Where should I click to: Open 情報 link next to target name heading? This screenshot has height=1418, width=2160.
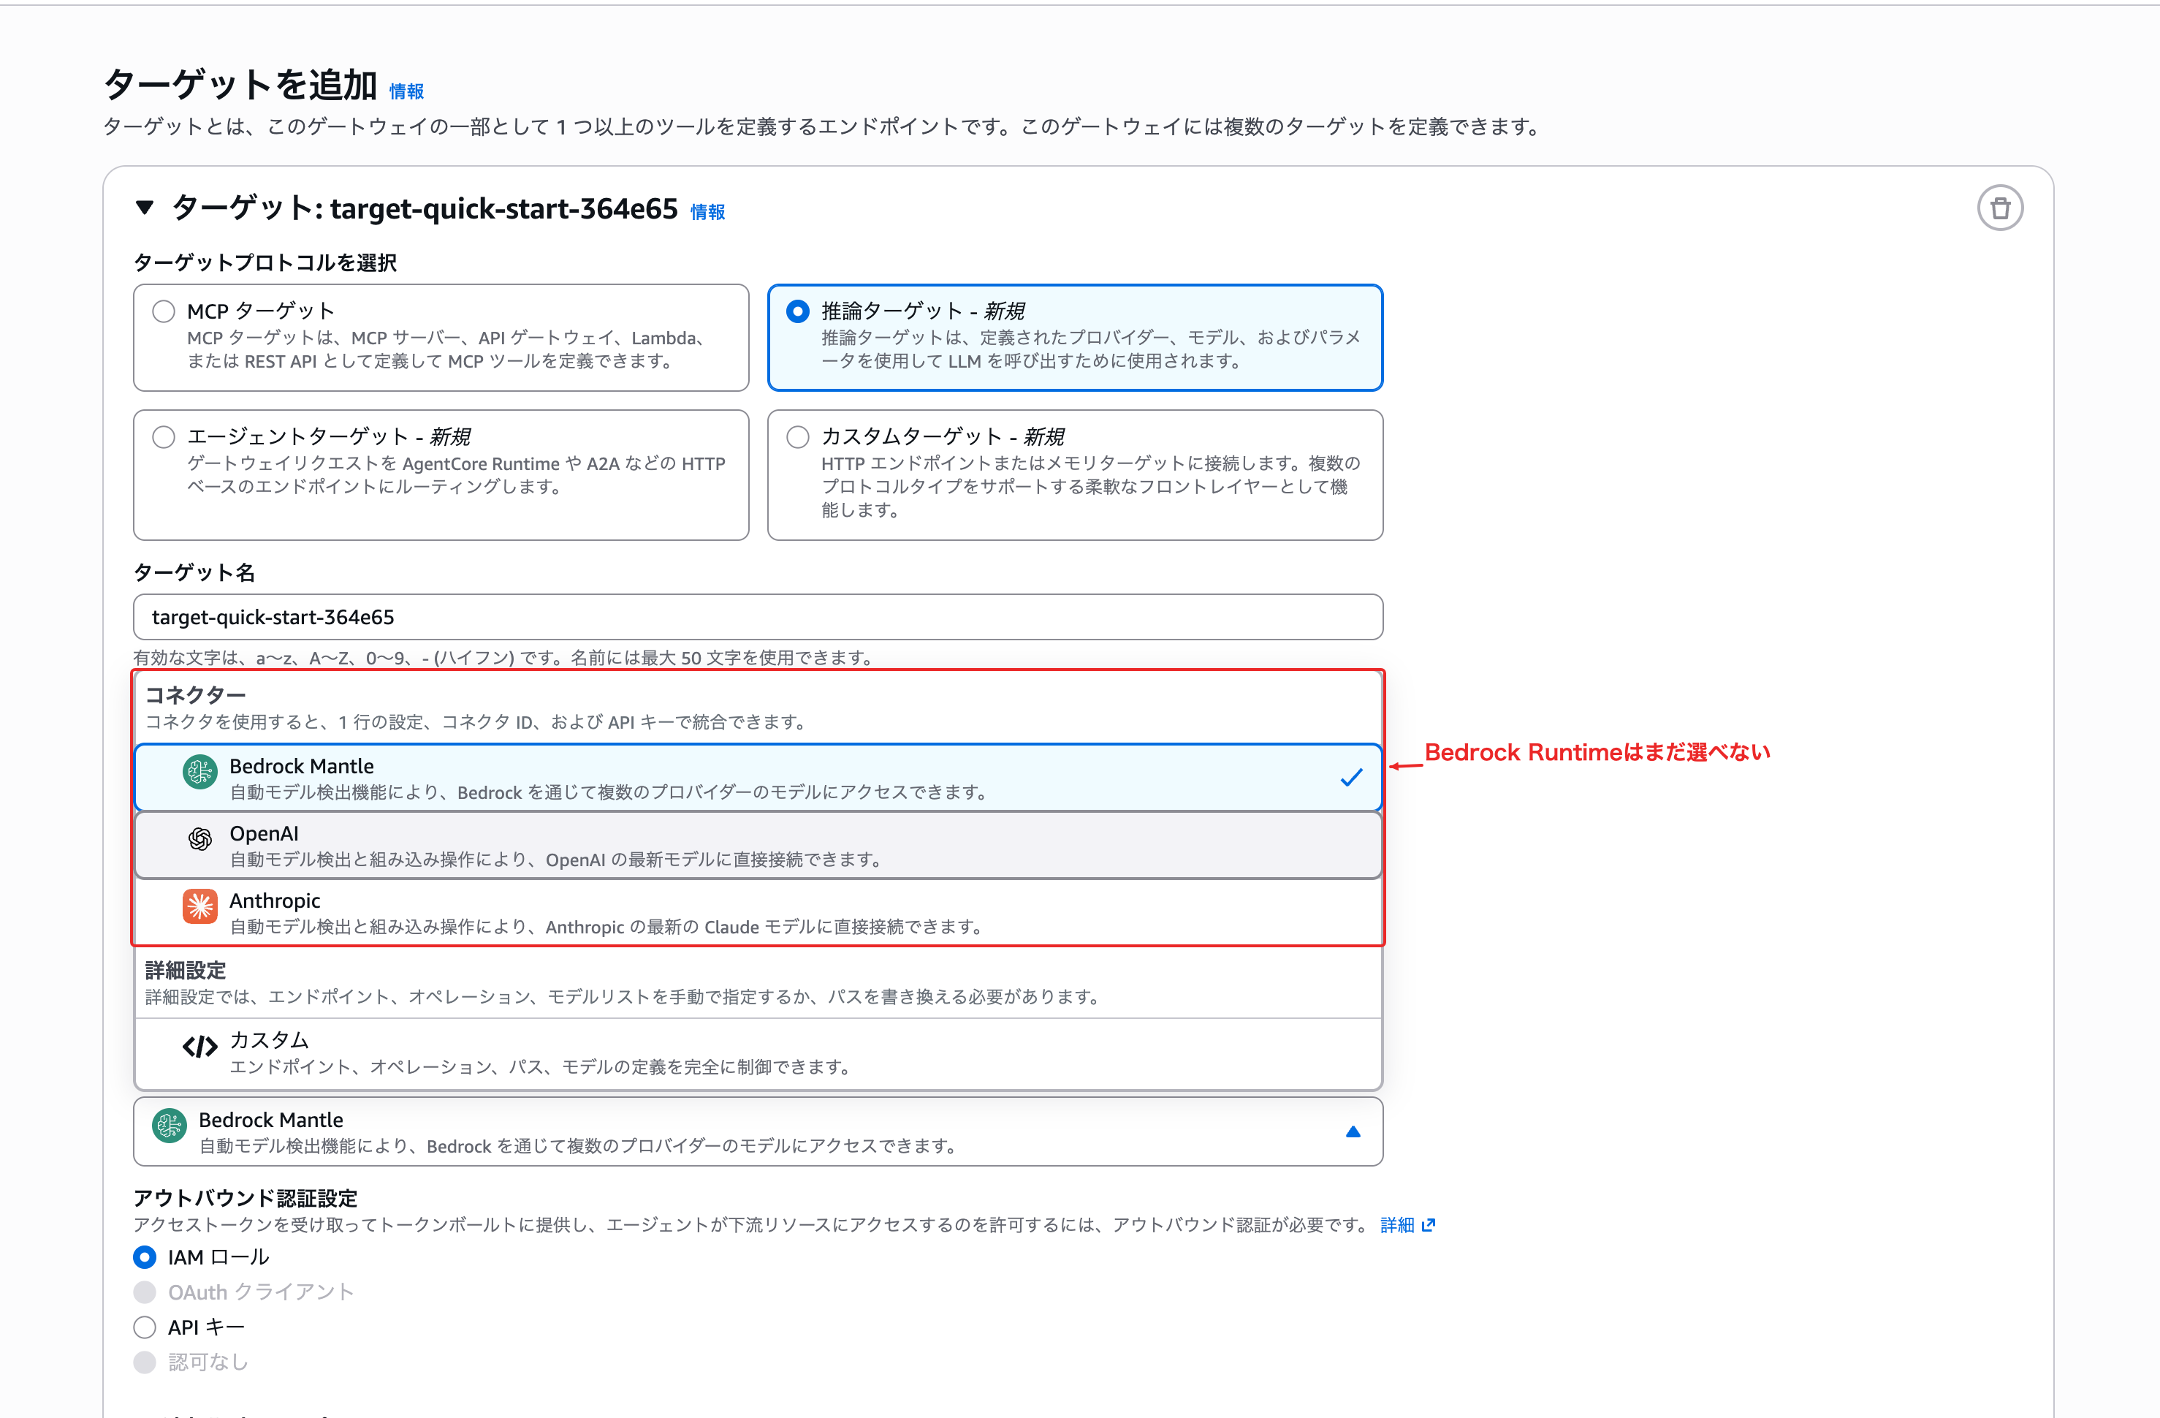click(x=708, y=213)
